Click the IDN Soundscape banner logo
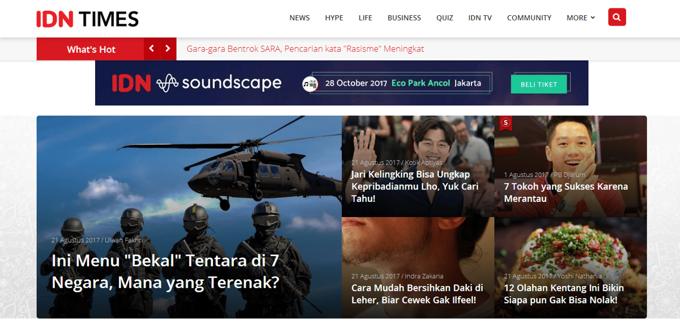 [197, 83]
